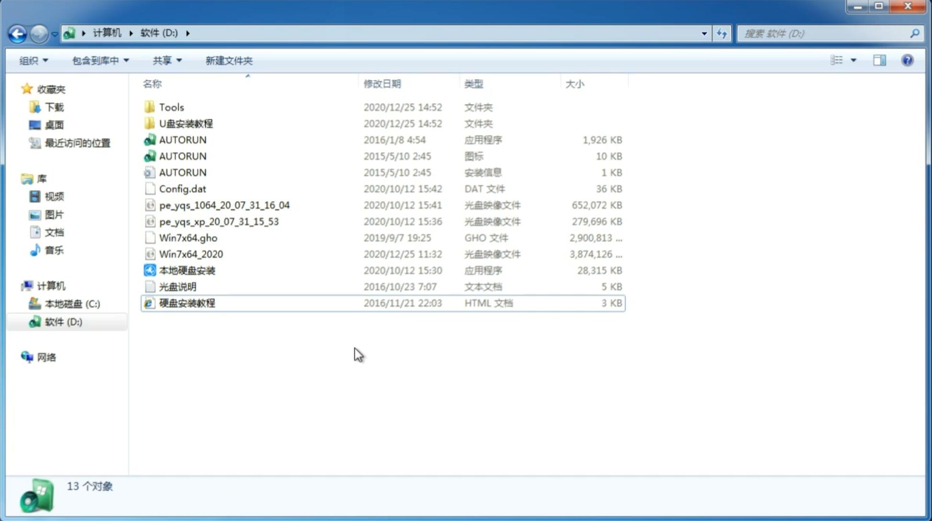Open pe_yqs_1064 disc image file
The width and height of the screenshot is (932, 521).
coord(224,205)
